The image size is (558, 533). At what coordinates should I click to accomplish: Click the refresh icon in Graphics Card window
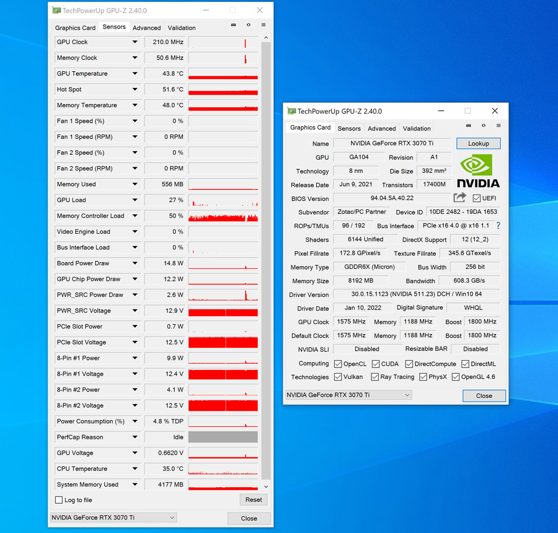click(483, 126)
